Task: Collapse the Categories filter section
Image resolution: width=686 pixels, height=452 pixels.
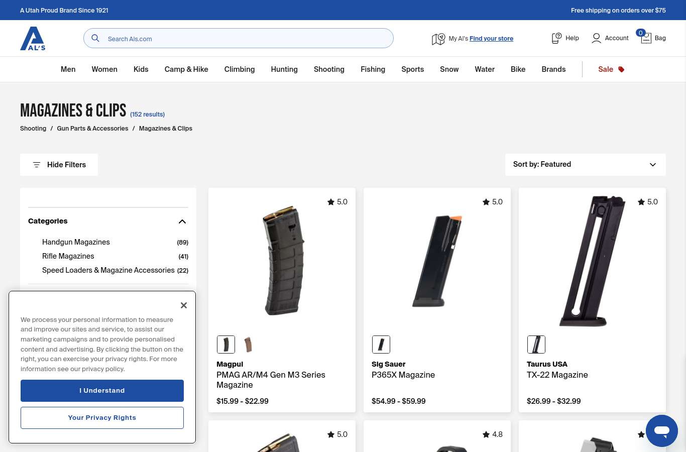Action: (182, 221)
